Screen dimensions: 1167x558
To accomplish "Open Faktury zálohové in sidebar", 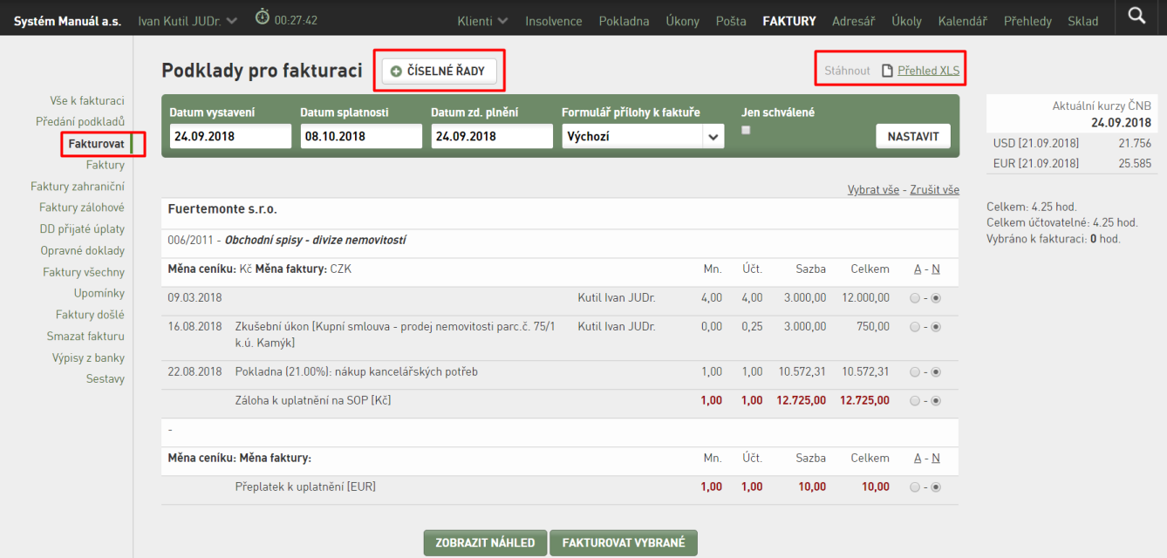I will pos(82,208).
